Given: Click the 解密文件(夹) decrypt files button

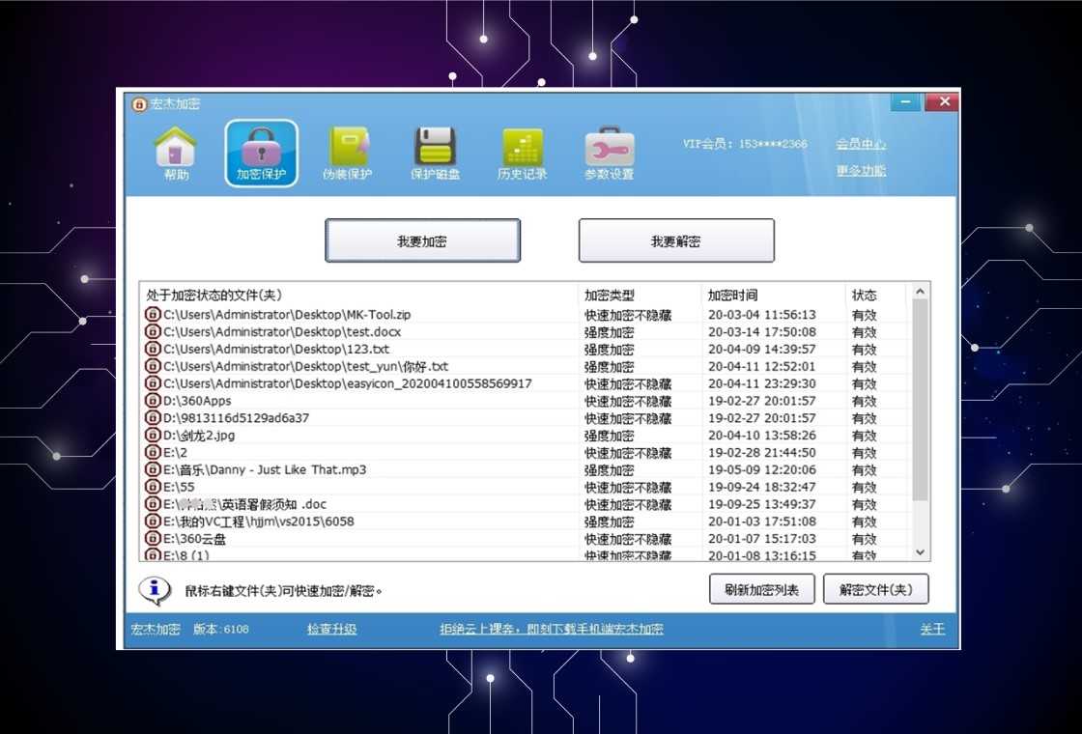Looking at the screenshot, I should [875, 588].
